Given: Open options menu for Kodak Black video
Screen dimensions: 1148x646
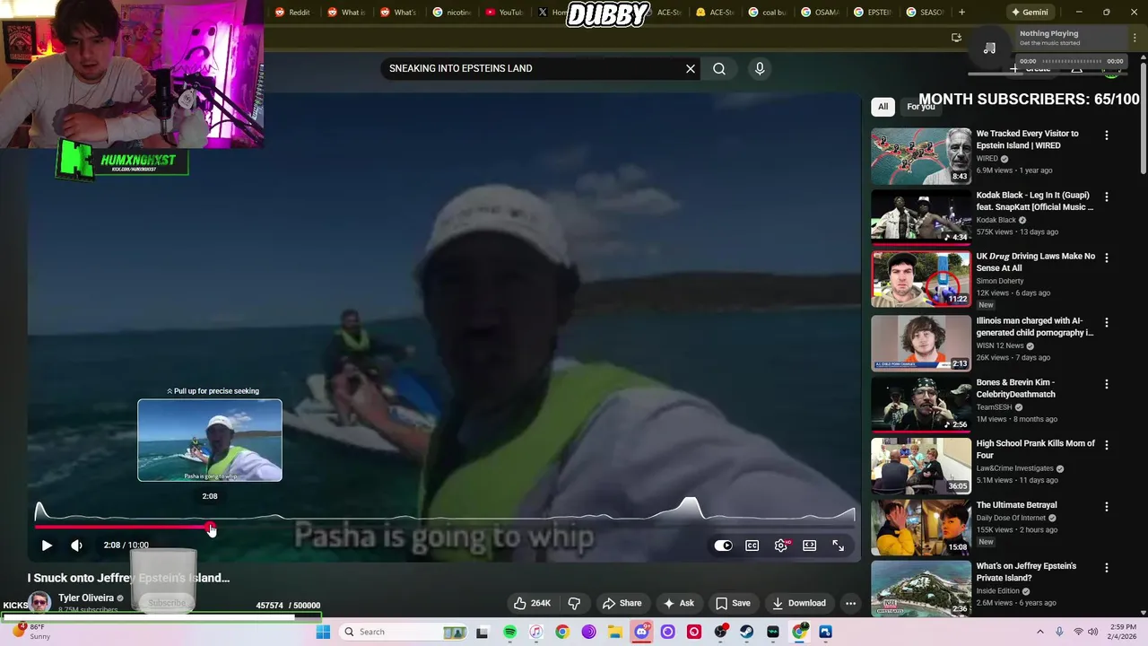Looking at the screenshot, I should coord(1106,196).
